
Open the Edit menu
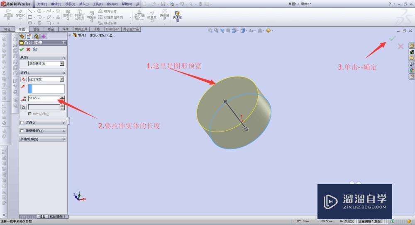pos(56,4)
